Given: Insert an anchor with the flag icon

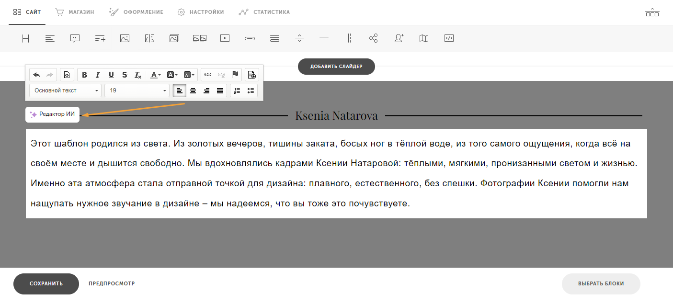Looking at the screenshot, I should point(235,75).
